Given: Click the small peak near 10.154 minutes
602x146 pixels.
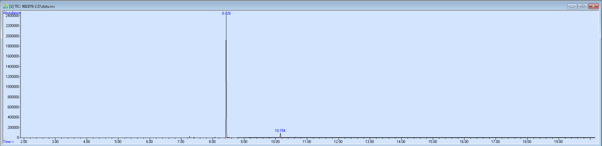Looking at the screenshot, I should click(x=280, y=135).
